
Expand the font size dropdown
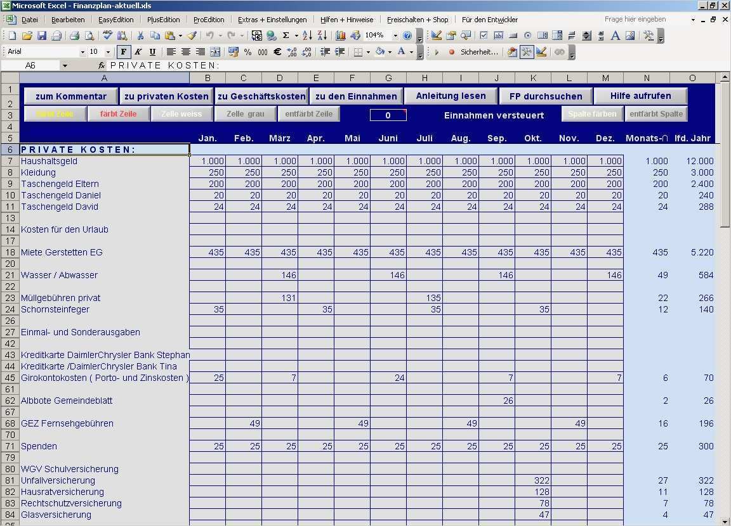pyautogui.click(x=109, y=51)
